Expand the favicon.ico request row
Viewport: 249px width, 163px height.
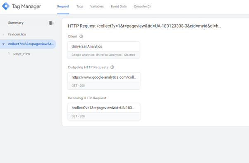click(3, 34)
